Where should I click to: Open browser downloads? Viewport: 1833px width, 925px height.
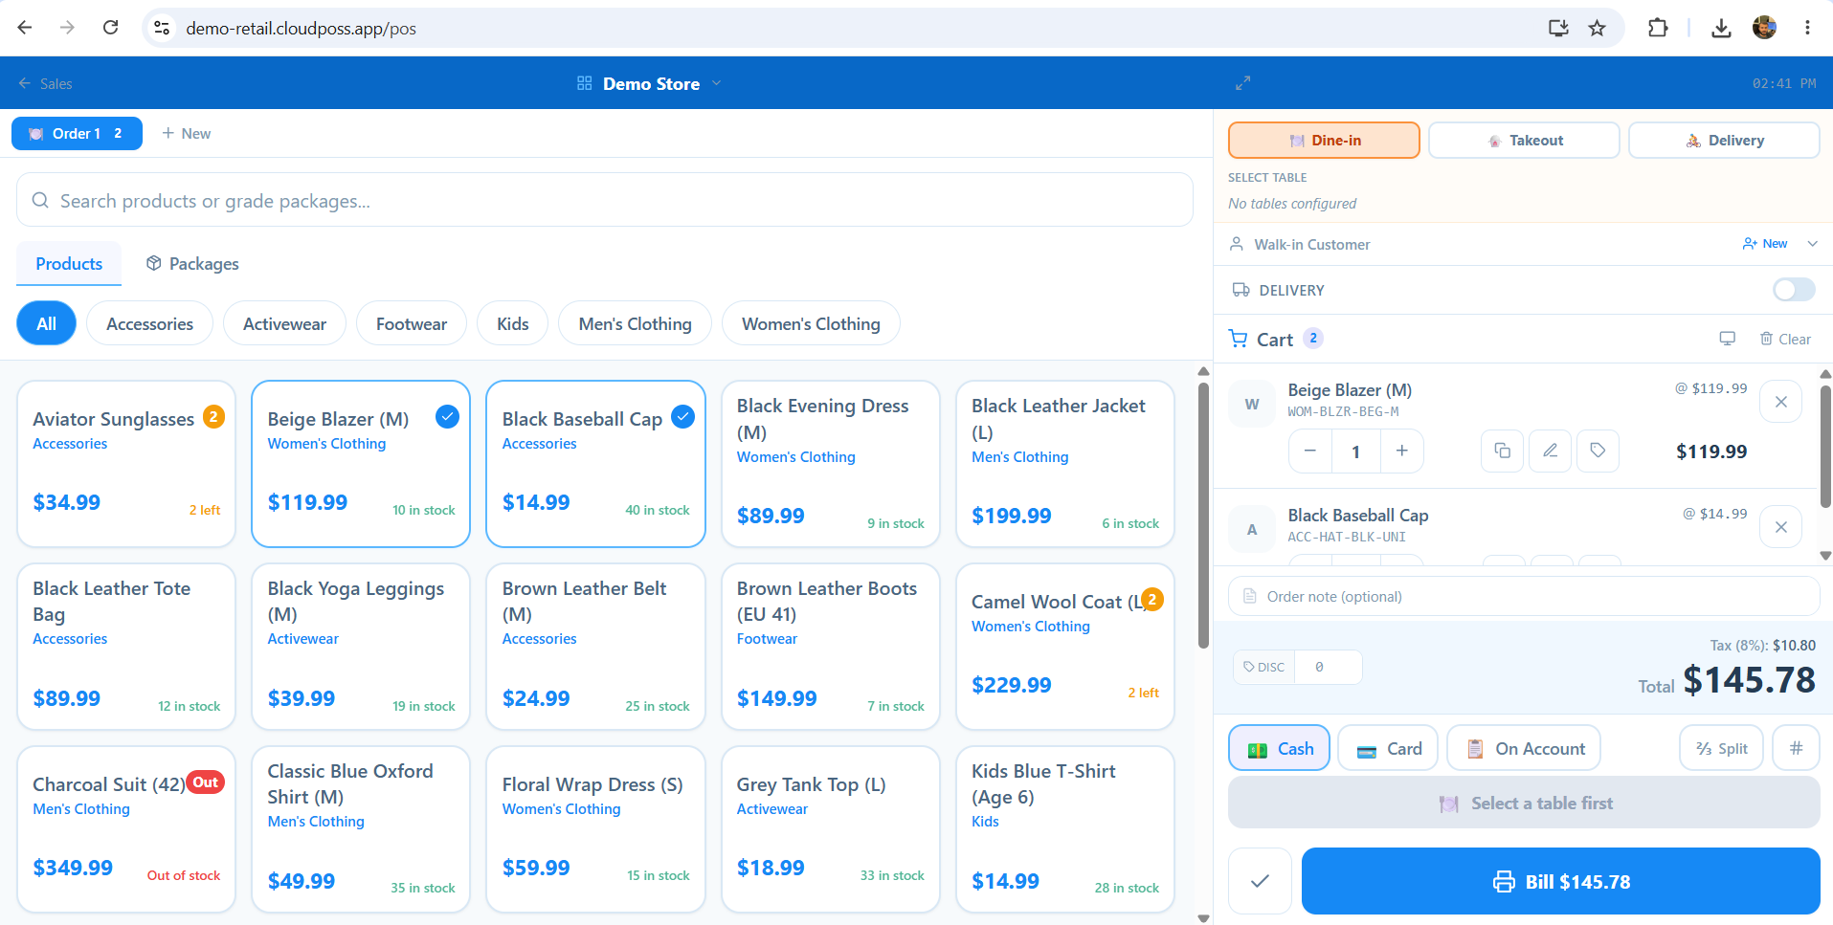pos(1721,28)
